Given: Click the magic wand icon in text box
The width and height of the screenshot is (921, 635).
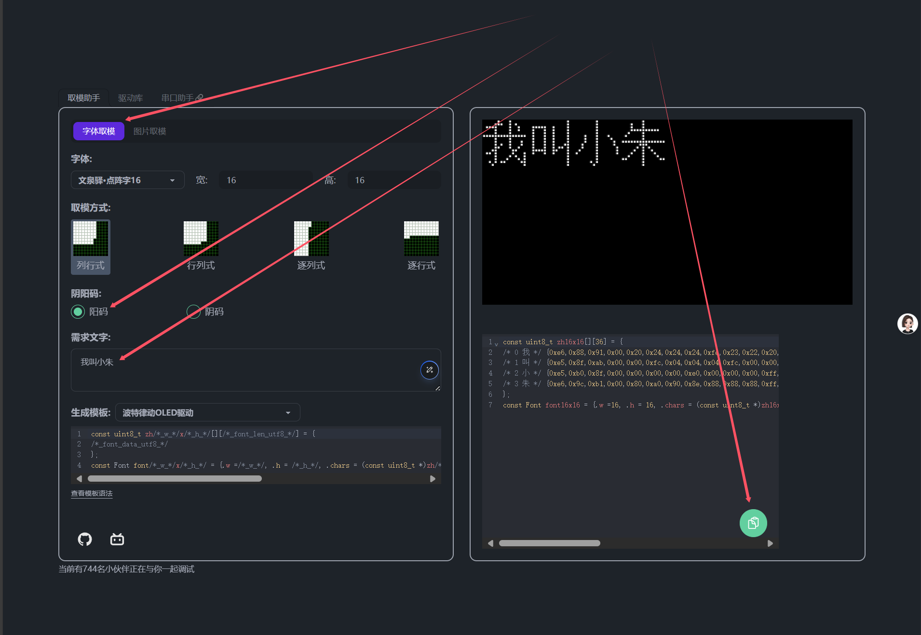Looking at the screenshot, I should point(429,370).
